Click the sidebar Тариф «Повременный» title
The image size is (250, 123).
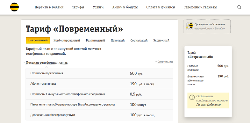coord(200,55)
